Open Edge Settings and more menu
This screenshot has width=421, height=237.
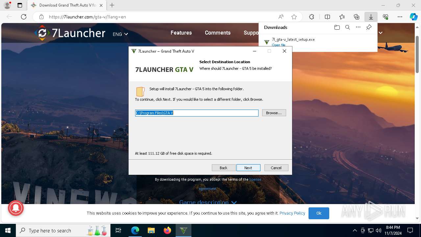pos(400,17)
